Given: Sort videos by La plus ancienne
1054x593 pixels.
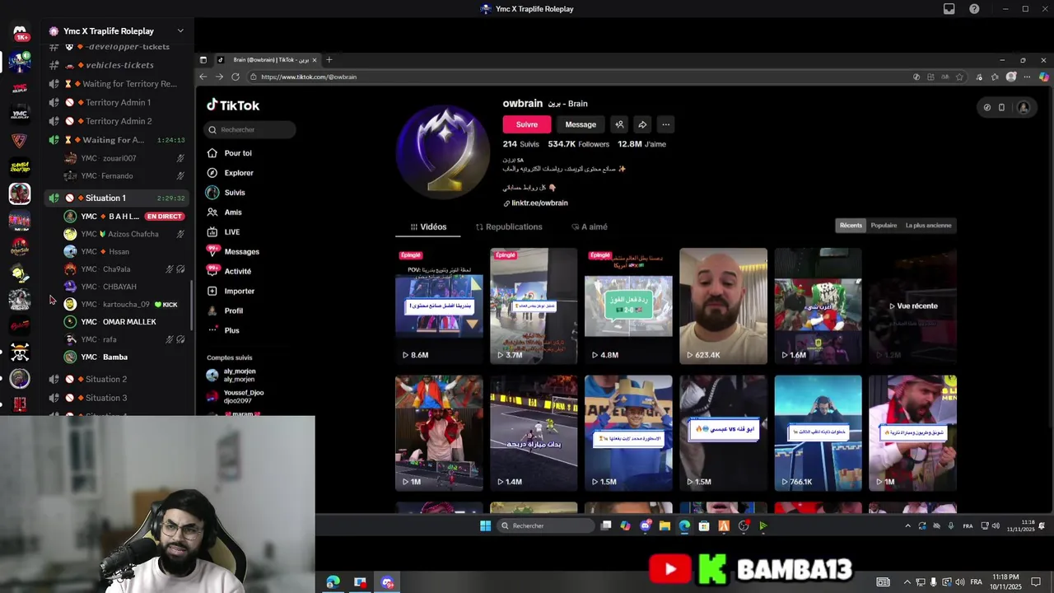Looking at the screenshot, I should [x=928, y=226].
